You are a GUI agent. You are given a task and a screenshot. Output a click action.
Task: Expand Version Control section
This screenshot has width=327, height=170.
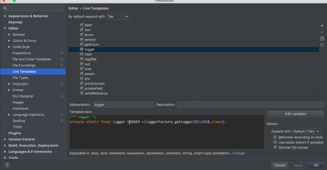(5, 139)
